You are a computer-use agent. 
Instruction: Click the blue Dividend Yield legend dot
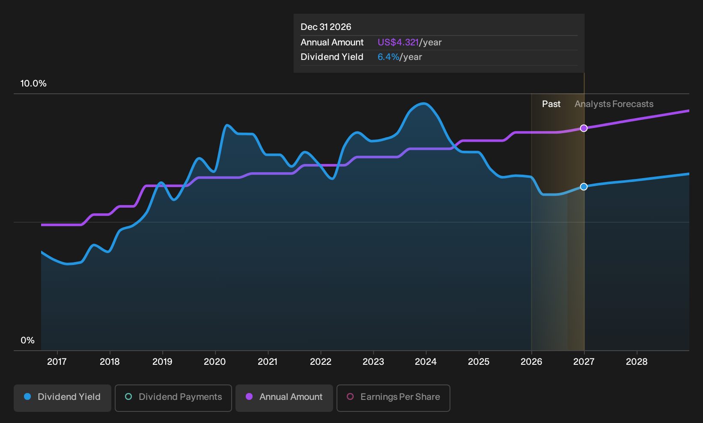point(27,396)
